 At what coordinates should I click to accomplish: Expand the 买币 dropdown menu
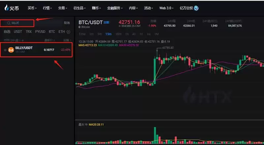pyautogui.click(x=32, y=8)
